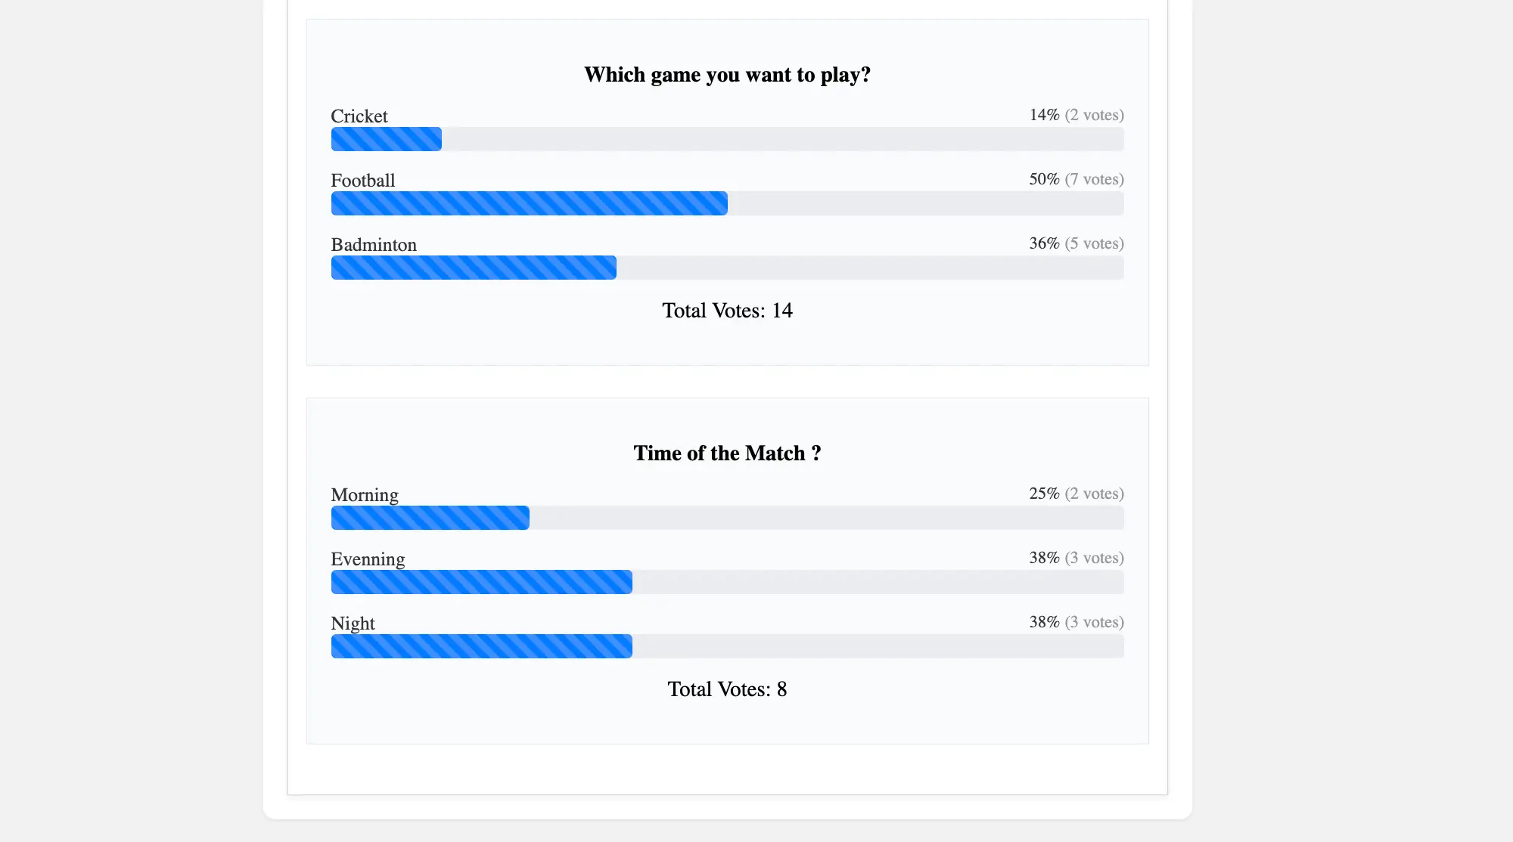This screenshot has width=1513, height=842.
Task: Click the Evenning progress bar
Action: (727, 582)
